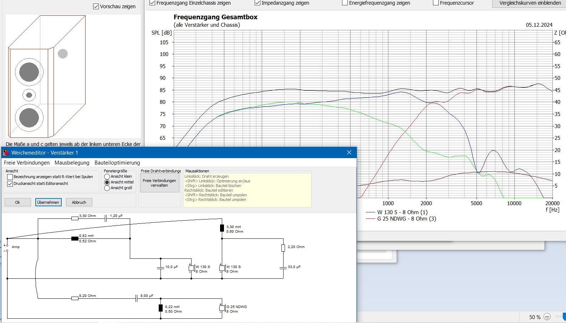Click the 0,82 mH coil symbol

tap(75, 238)
